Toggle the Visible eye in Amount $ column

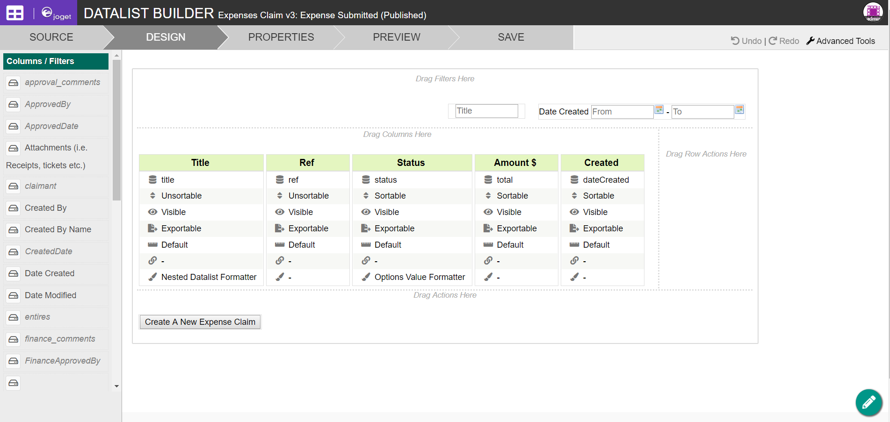488,212
